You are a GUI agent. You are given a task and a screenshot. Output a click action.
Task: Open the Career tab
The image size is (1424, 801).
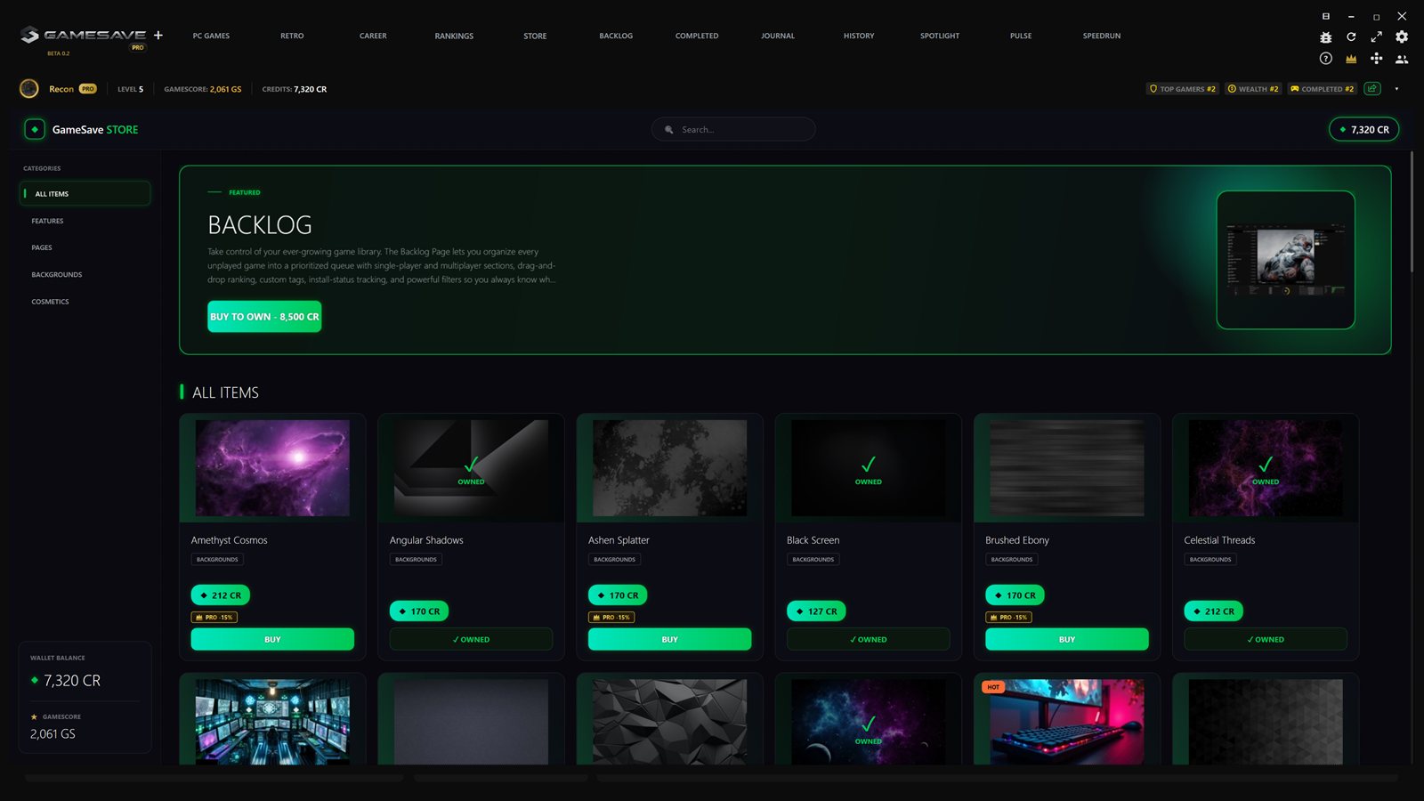click(373, 36)
